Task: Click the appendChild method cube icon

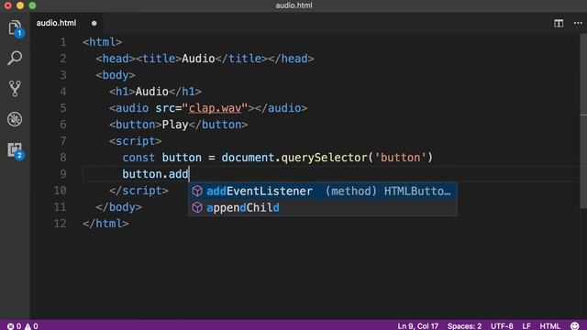Action: click(x=197, y=208)
